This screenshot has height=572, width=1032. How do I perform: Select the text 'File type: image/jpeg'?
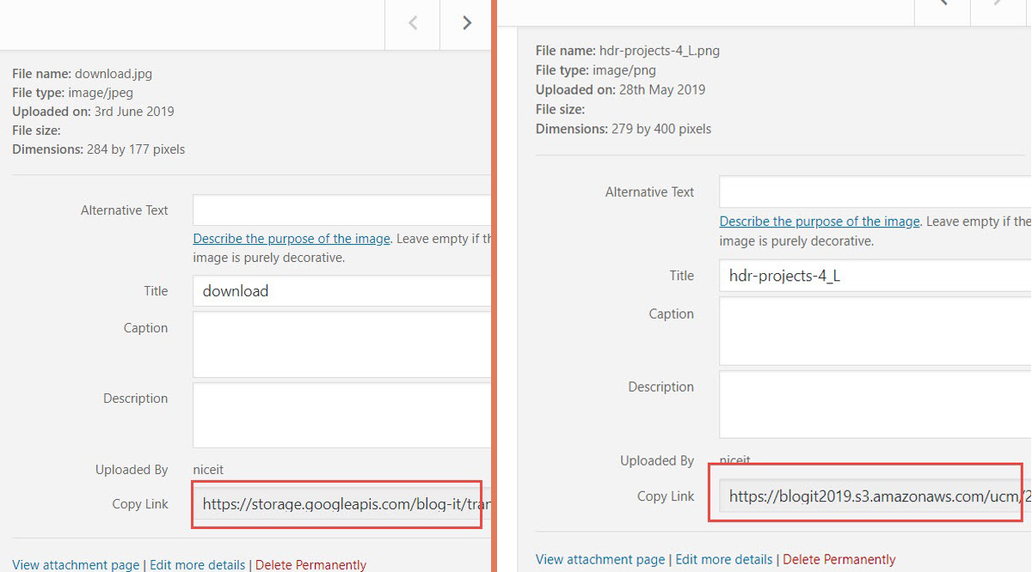coord(73,93)
